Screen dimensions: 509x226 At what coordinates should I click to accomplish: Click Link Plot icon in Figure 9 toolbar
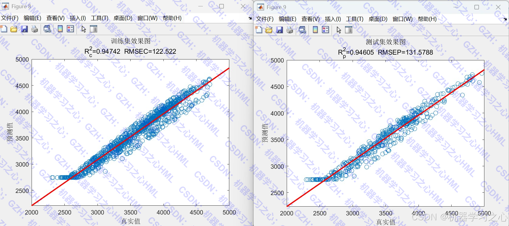pyautogui.click(x=302, y=30)
